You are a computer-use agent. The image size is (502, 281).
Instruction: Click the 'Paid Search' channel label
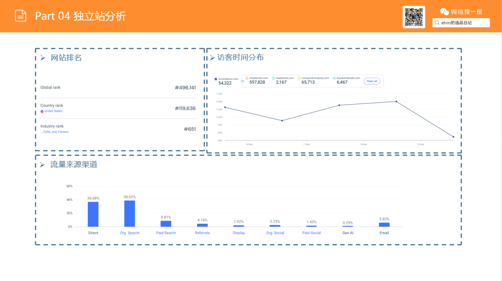point(166,233)
